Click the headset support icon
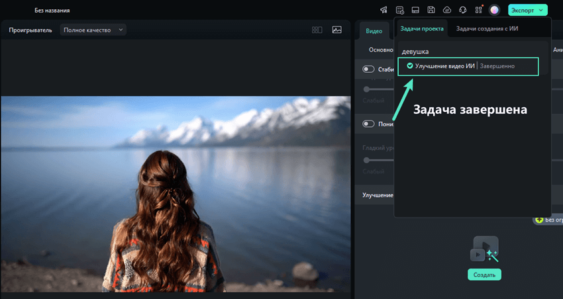This screenshot has width=563, height=299. click(x=463, y=10)
